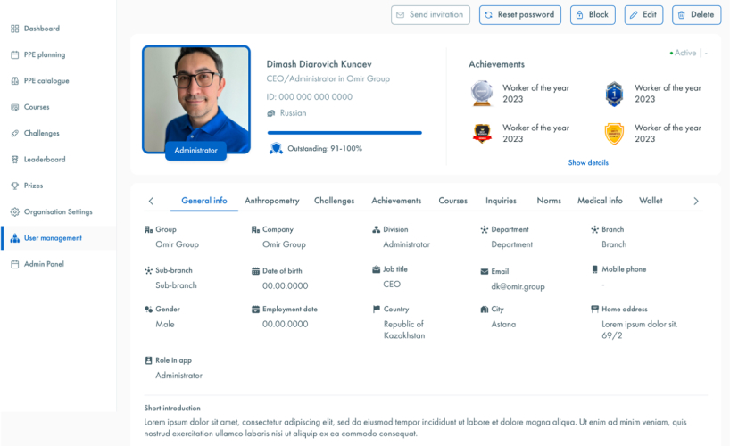Expand achievements via Show details
Screen dimensions: 730x446
(588, 163)
